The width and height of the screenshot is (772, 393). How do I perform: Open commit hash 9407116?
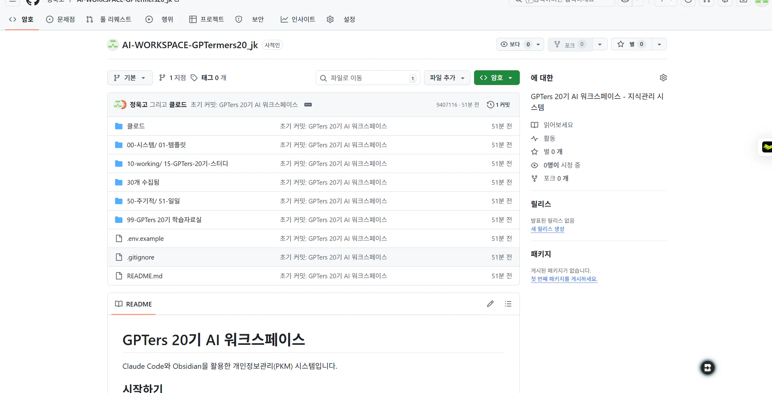pyautogui.click(x=447, y=105)
